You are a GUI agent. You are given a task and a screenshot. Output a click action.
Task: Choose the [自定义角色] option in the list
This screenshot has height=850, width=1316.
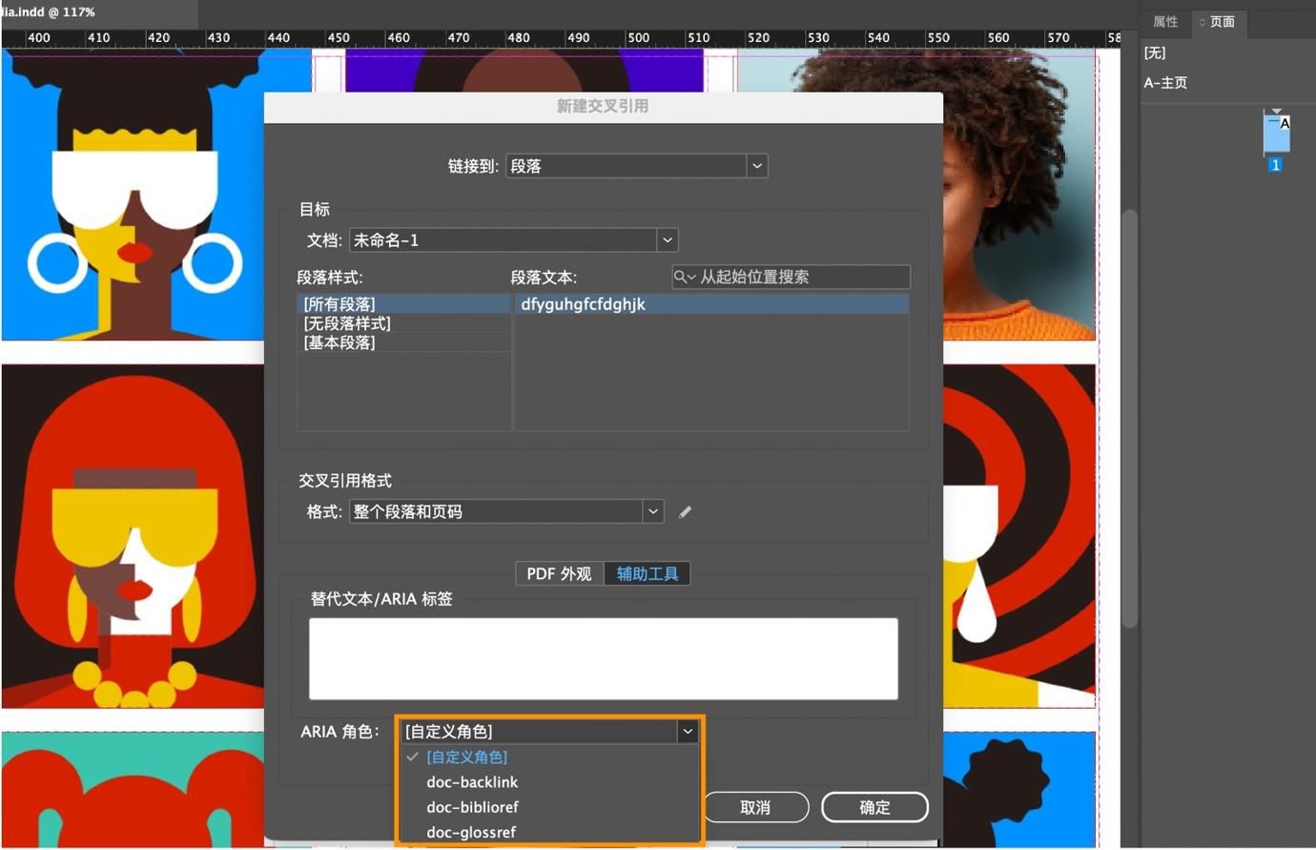(466, 757)
